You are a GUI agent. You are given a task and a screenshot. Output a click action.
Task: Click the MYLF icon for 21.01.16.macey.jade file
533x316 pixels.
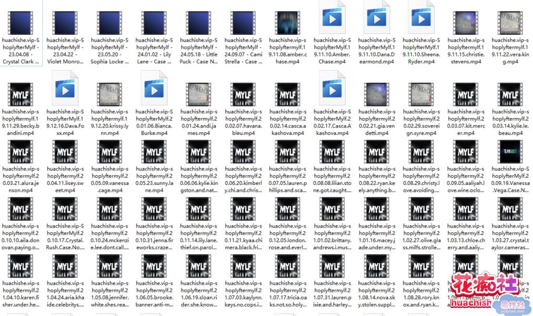coord(377,209)
